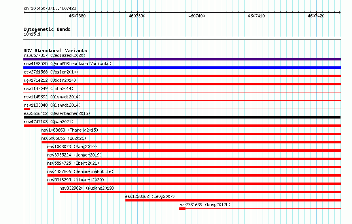The image size is (352, 224).
Task: Click nsv5594725 (Ebert2021) variant label
Action: [73, 163]
